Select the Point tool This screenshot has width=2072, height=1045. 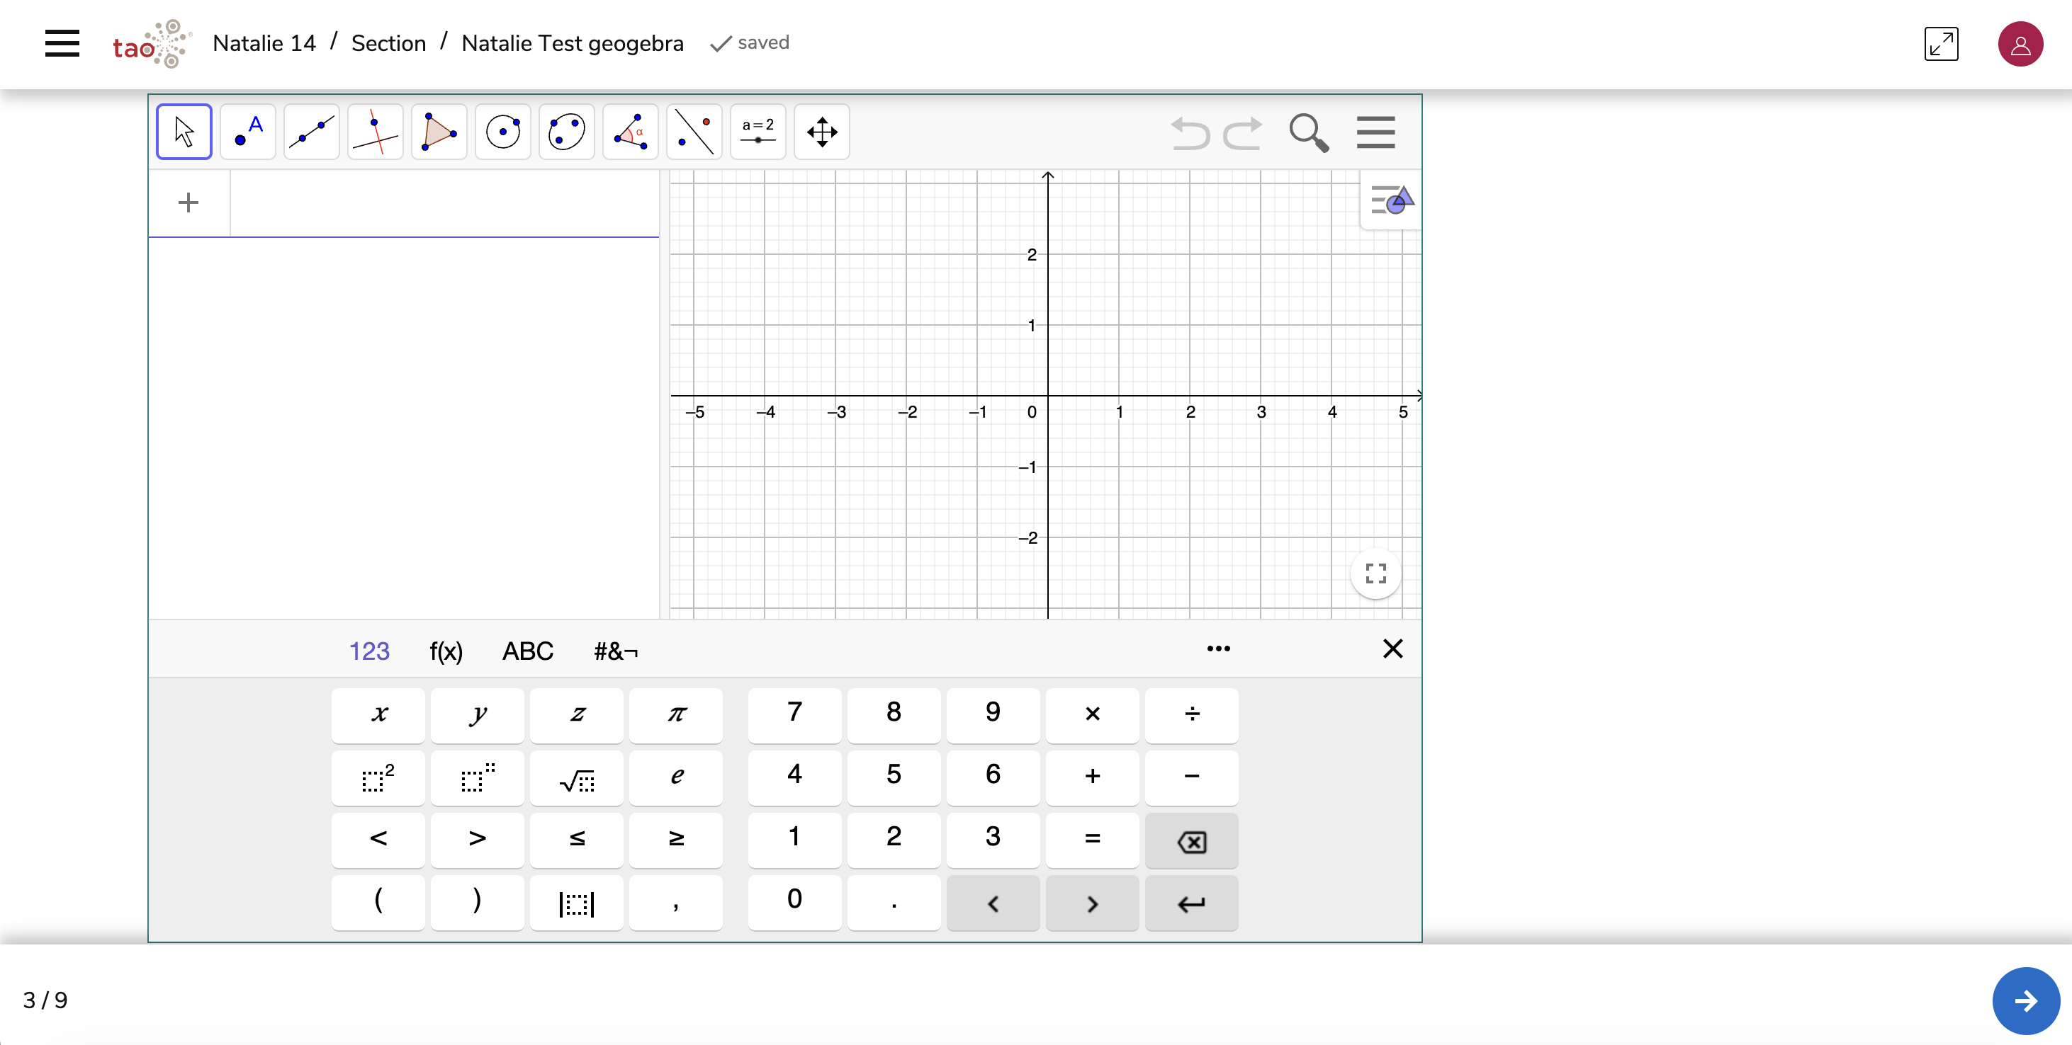pyautogui.click(x=247, y=131)
